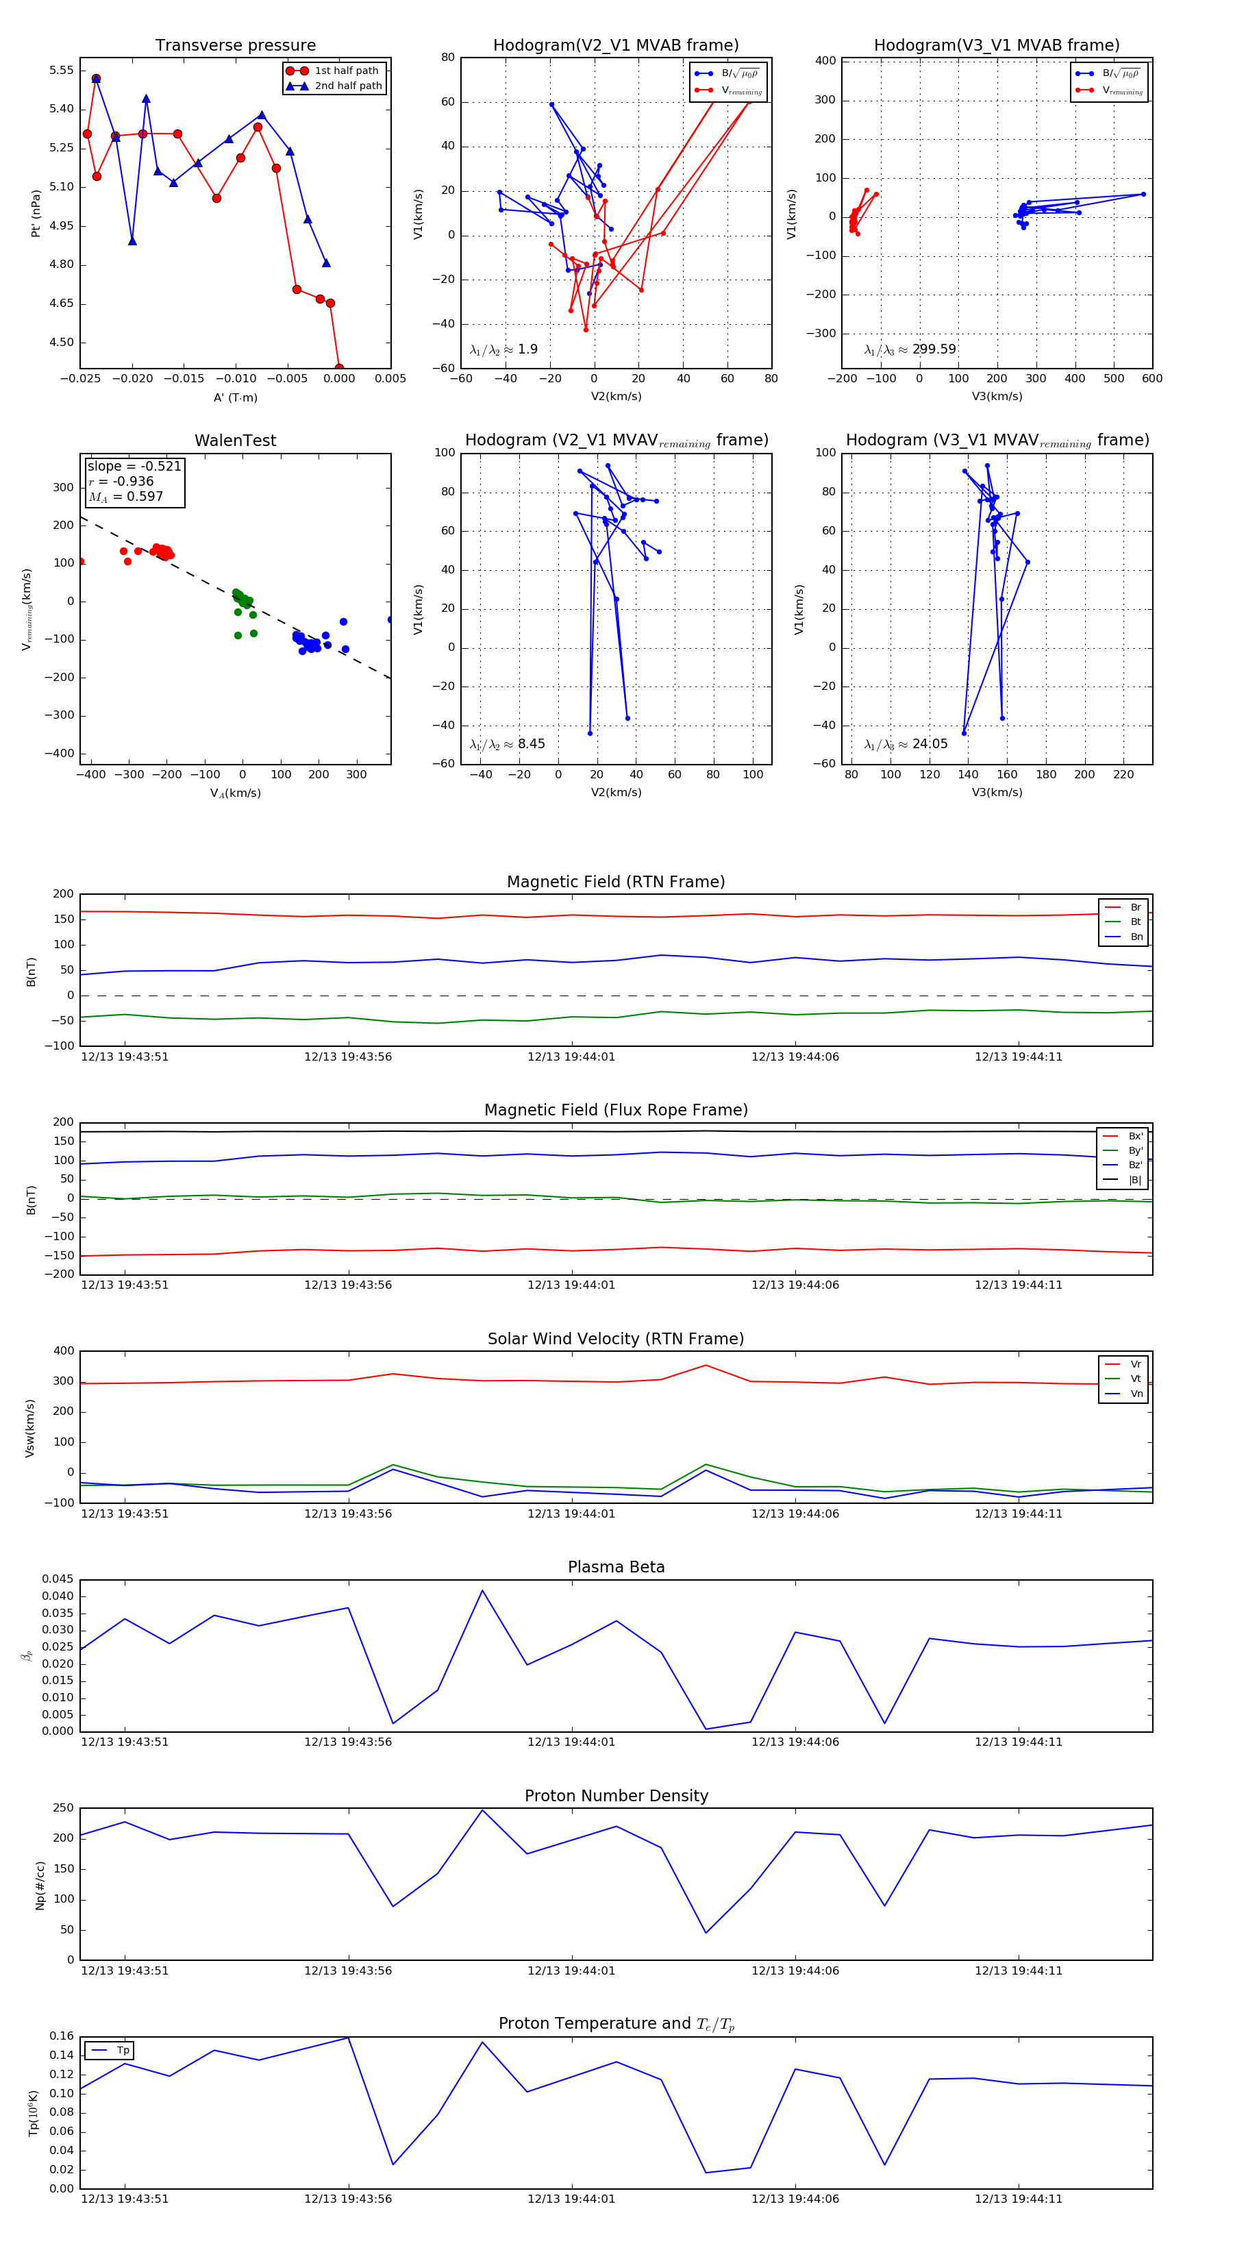Select the '|B|' legend entry

tap(1123, 1181)
